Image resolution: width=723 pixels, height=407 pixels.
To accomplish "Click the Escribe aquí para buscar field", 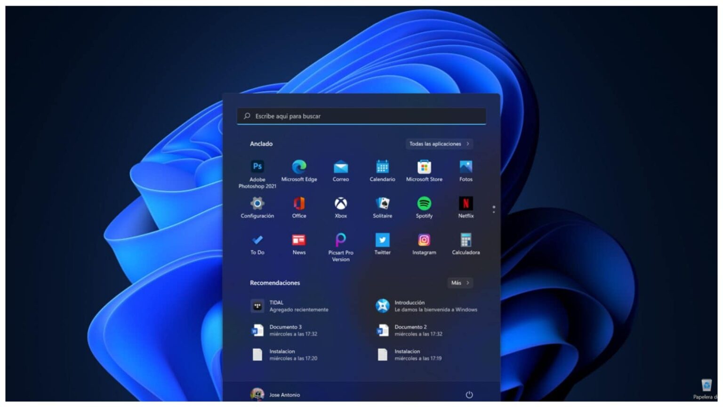I will (361, 116).
